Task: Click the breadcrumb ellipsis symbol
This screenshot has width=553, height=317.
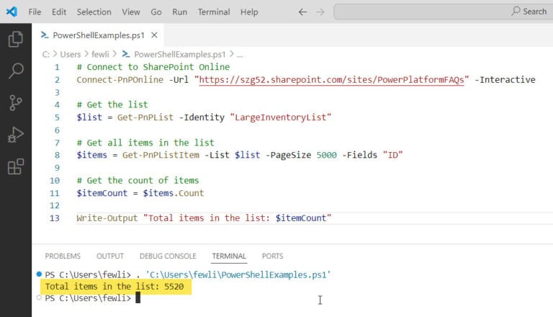Action: (x=240, y=54)
